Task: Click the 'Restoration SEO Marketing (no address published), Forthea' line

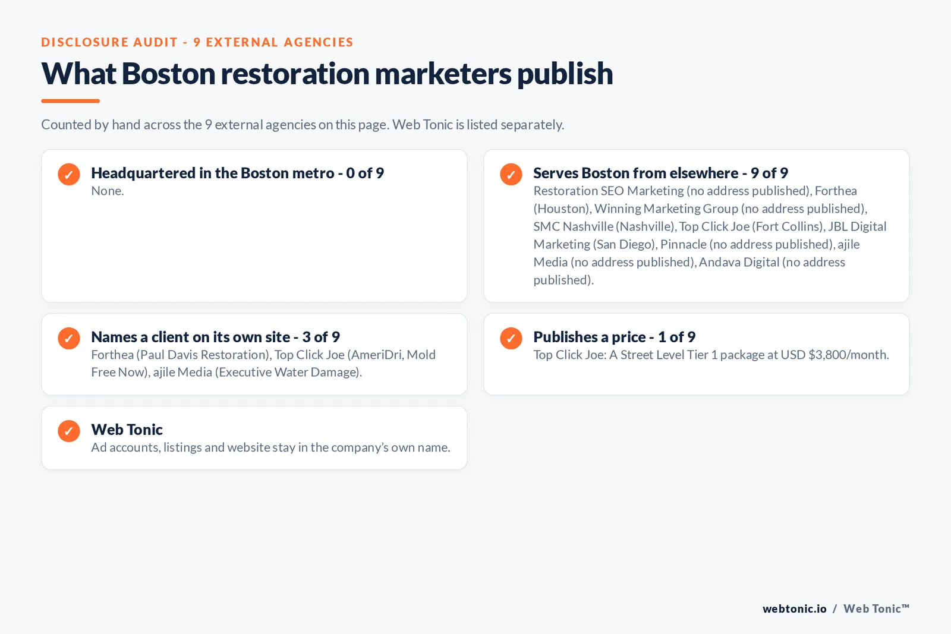Action: (x=695, y=191)
